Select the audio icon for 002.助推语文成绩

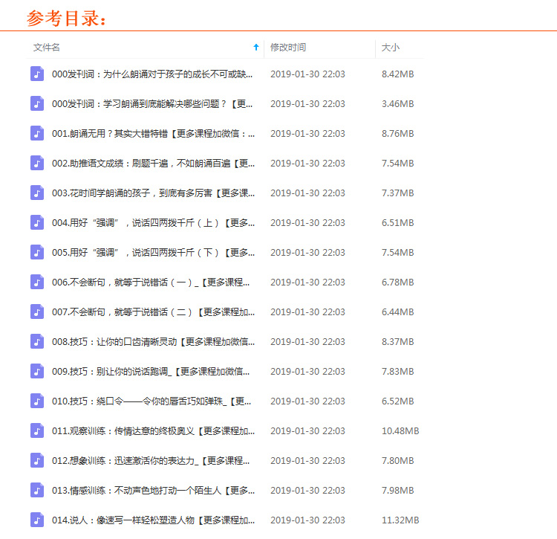[37, 163]
